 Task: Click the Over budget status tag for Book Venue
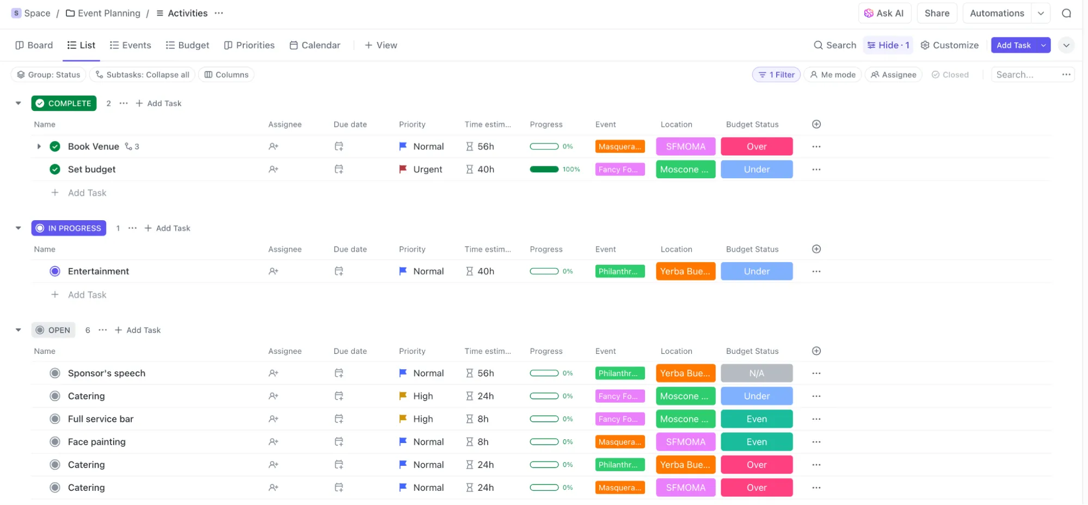pyautogui.click(x=756, y=146)
